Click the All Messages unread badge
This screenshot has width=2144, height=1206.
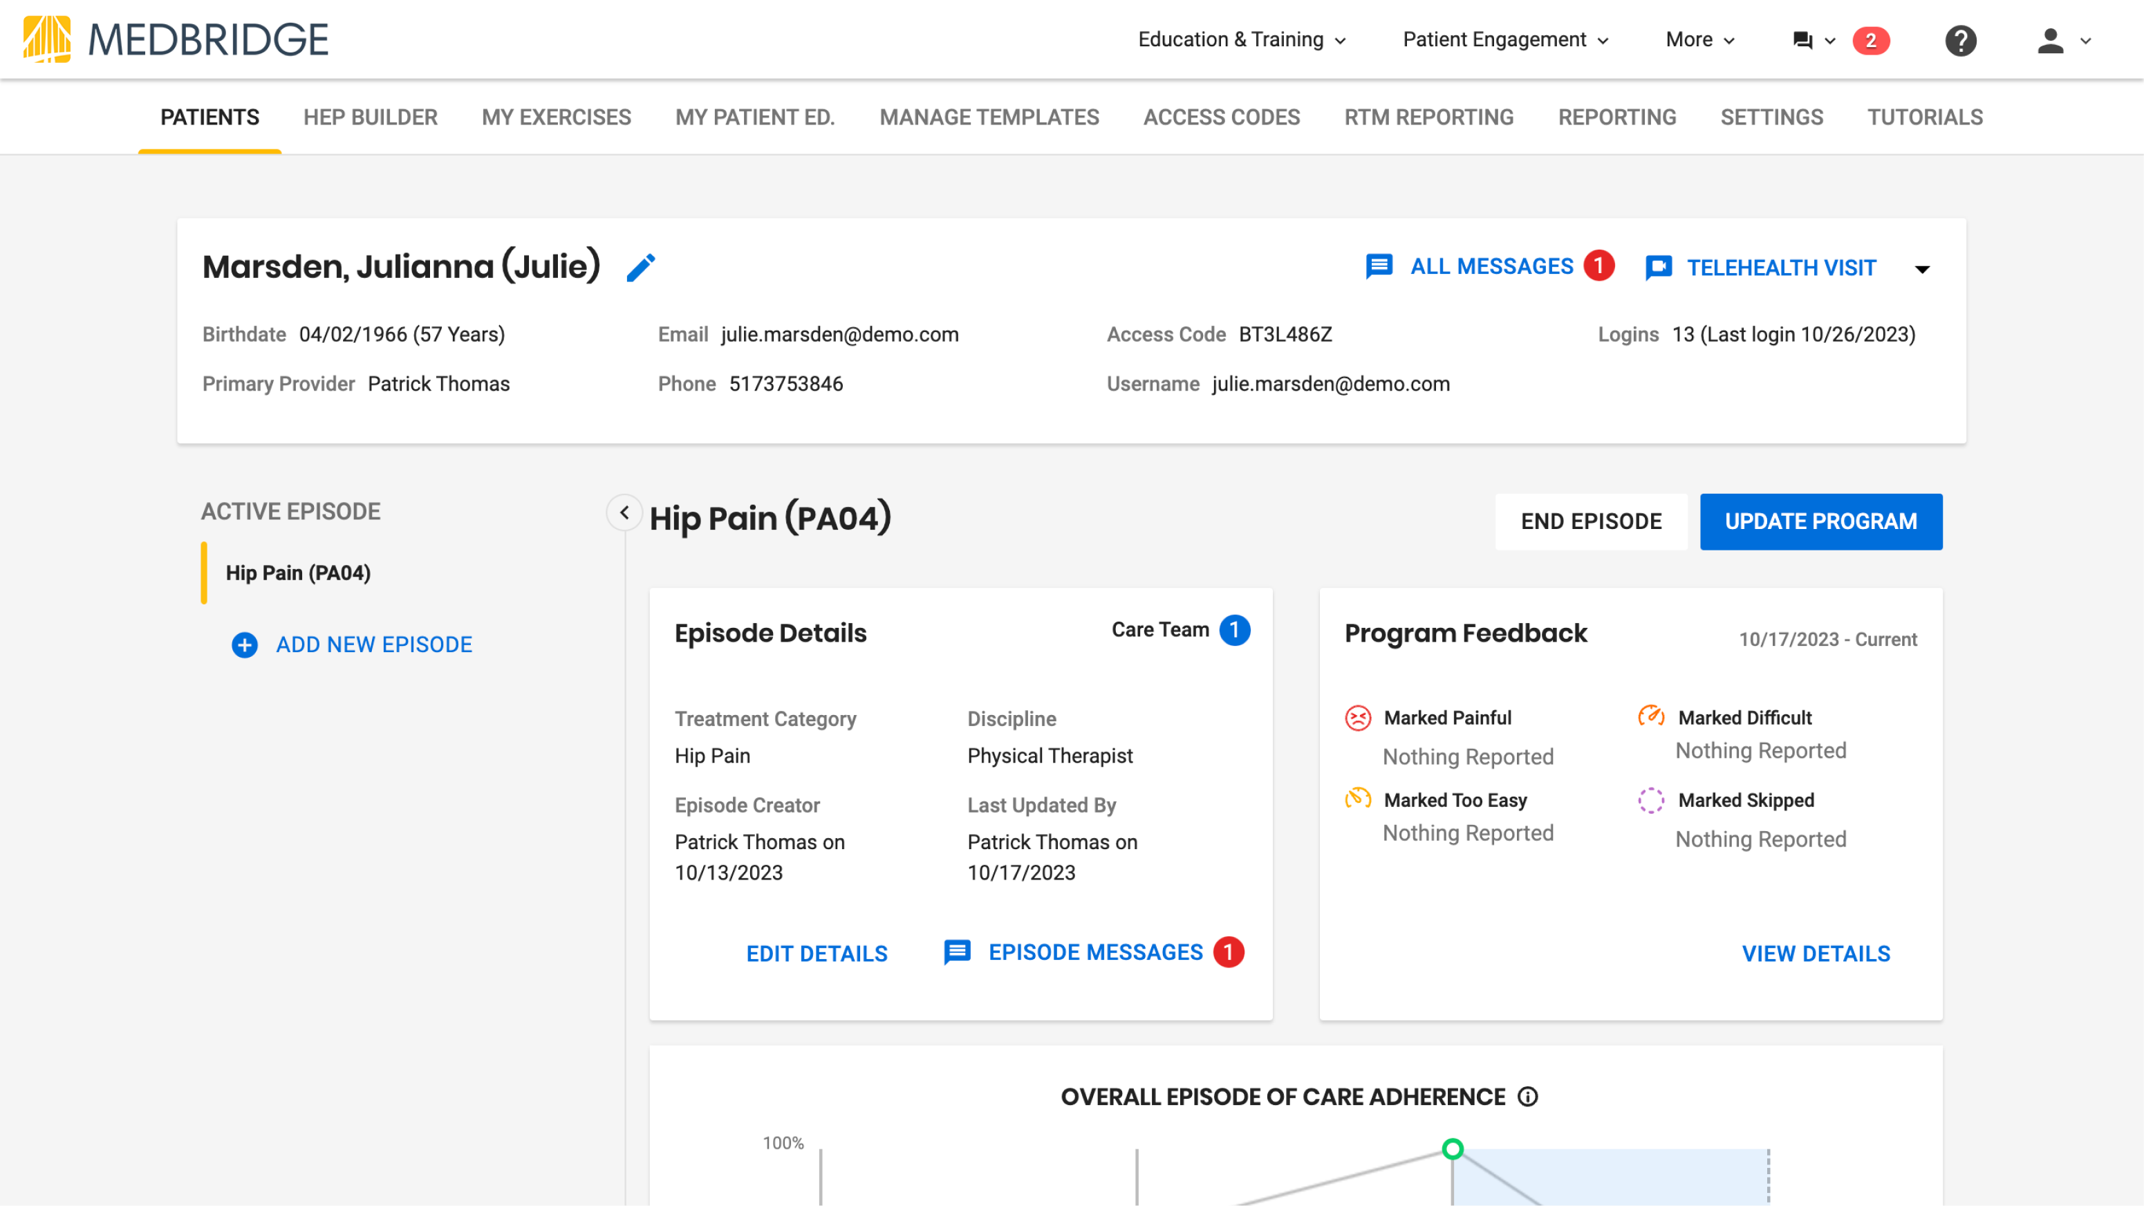point(1599,266)
